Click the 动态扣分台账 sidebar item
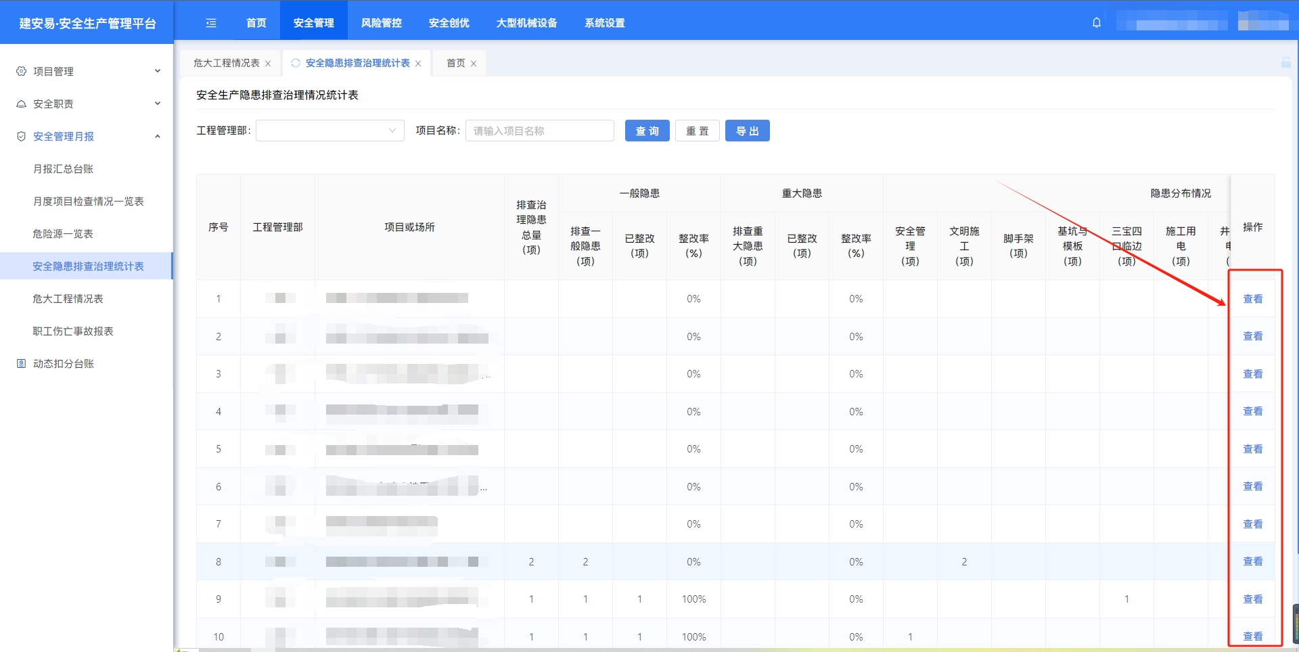The width and height of the screenshot is (1299, 652). [x=64, y=364]
